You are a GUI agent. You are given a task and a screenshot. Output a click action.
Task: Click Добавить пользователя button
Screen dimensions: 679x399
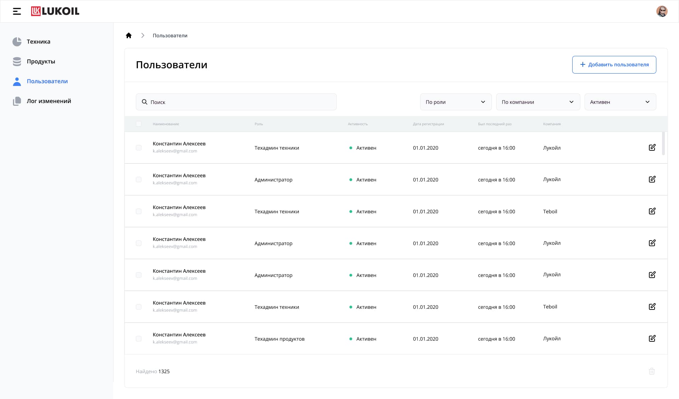coord(614,65)
